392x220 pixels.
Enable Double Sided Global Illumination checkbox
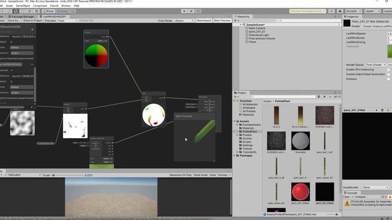(x=388, y=75)
